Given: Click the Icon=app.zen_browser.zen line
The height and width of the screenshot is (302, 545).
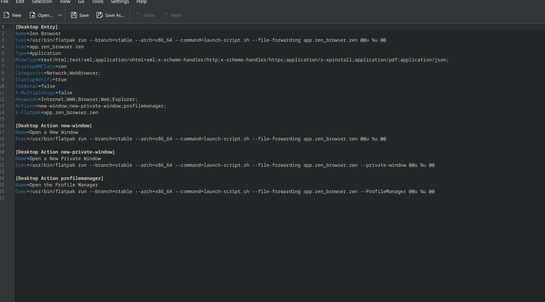Looking at the screenshot, I should tap(49, 47).
